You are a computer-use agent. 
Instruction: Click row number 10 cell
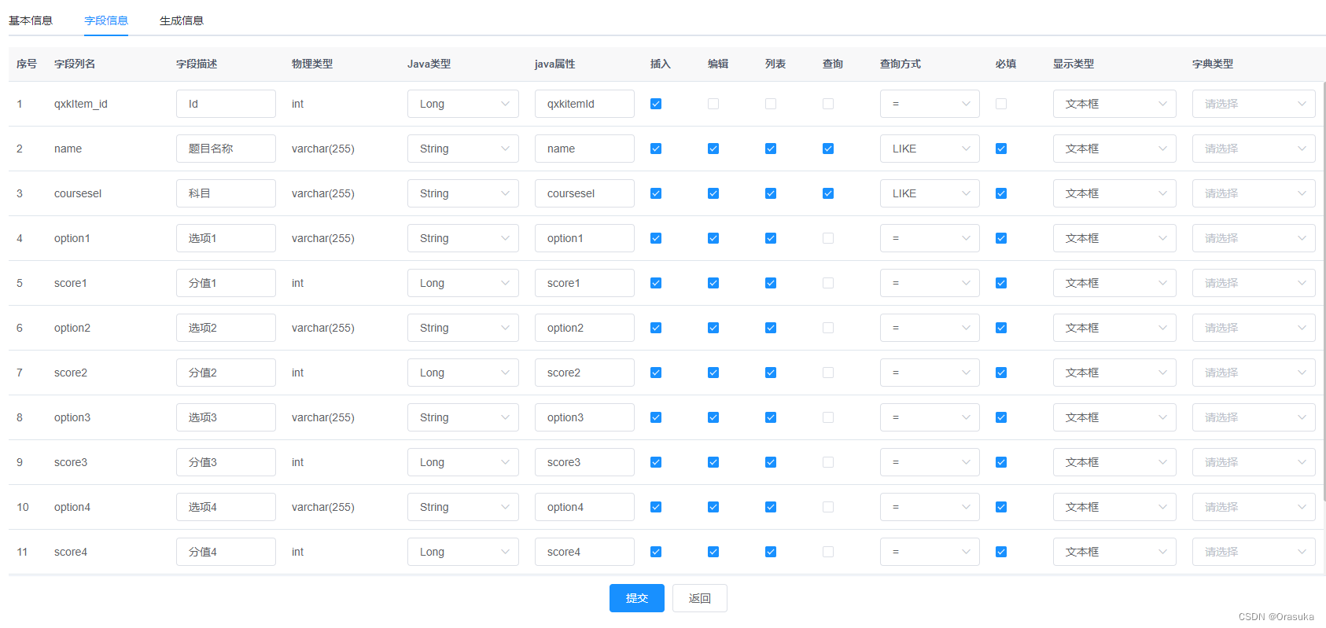(x=23, y=507)
